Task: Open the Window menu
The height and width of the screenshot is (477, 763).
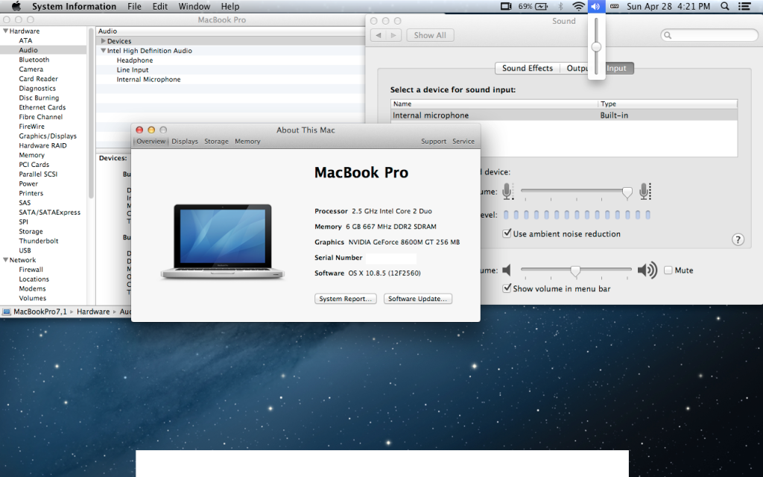Action: pyautogui.click(x=194, y=6)
